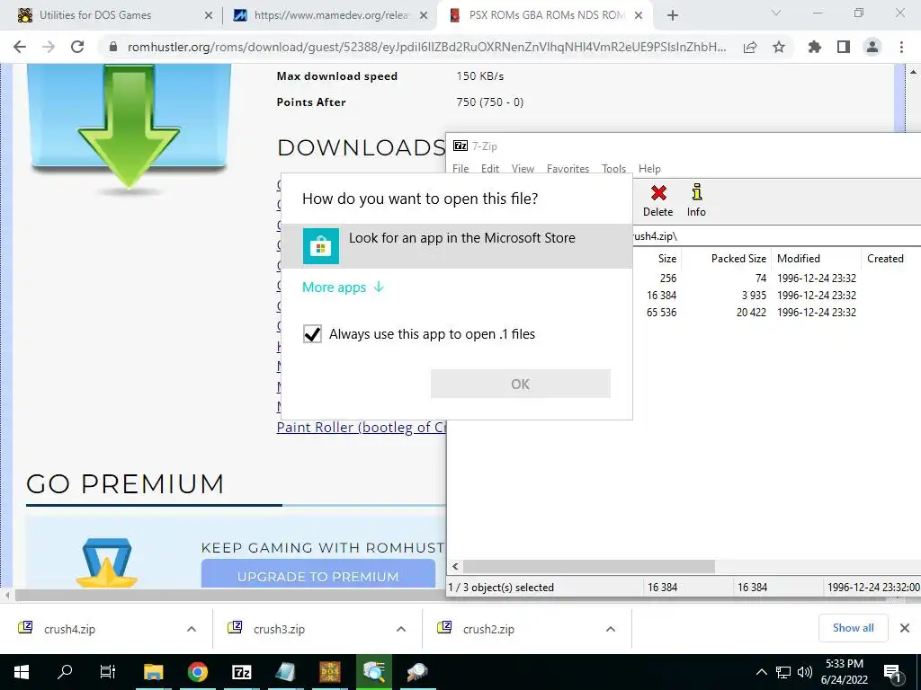The image size is (921, 690).
Task: Select Look for an app in Microsoft Store
Action: (x=457, y=246)
